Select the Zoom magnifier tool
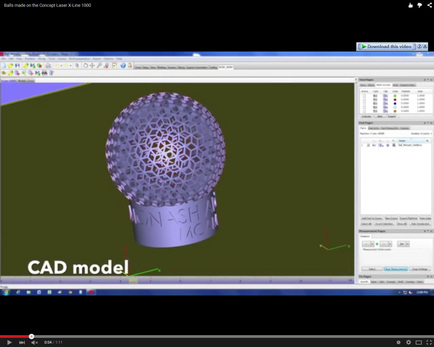 99,65
